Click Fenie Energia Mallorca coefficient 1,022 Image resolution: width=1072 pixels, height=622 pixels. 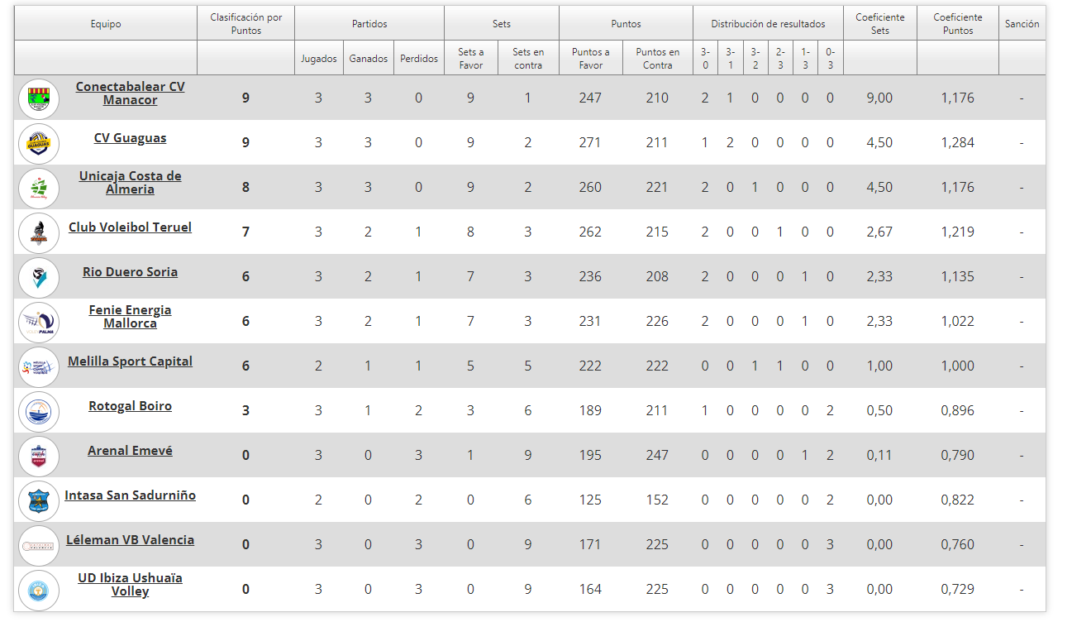click(x=958, y=322)
